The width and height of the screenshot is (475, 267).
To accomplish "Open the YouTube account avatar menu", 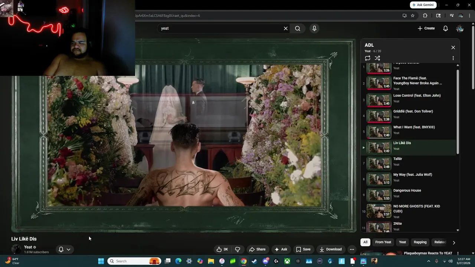I will [x=460, y=28].
